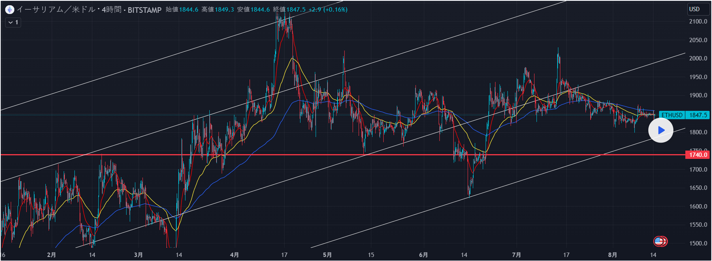Click the 6月 time axis label
Viewport: 712px width, 261px height.
pos(423,255)
